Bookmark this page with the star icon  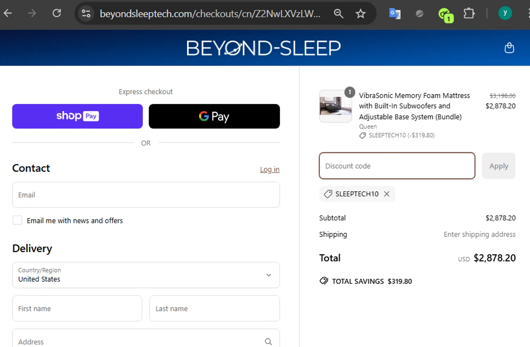point(360,13)
